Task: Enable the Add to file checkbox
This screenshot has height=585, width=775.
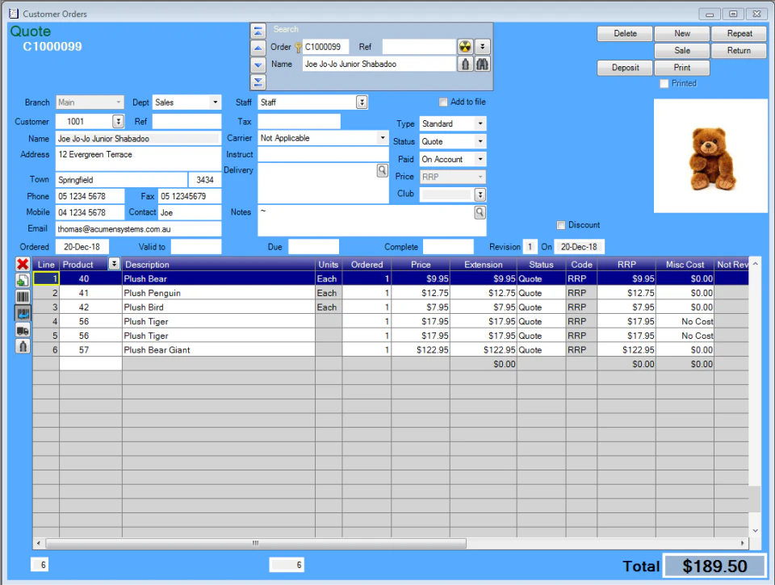Action: tap(442, 102)
